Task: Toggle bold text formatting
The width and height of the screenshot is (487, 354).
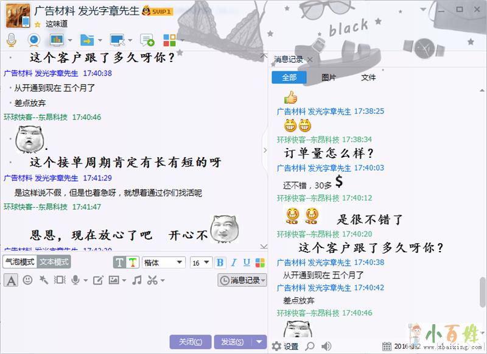Action: (220, 263)
